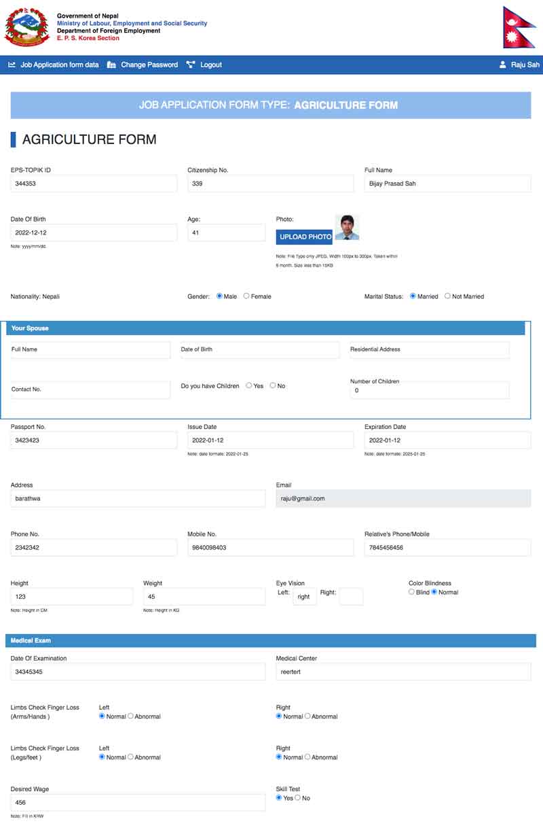This screenshot has height=834, width=543.
Task: Select Blind for Color Blindness
Action: pyautogui.click(x=411, y=592)
